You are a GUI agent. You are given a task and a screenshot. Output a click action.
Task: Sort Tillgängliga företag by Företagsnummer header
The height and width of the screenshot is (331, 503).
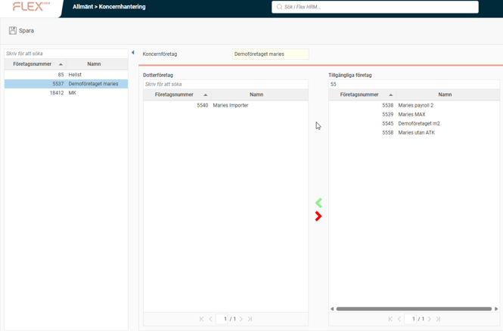359,94
